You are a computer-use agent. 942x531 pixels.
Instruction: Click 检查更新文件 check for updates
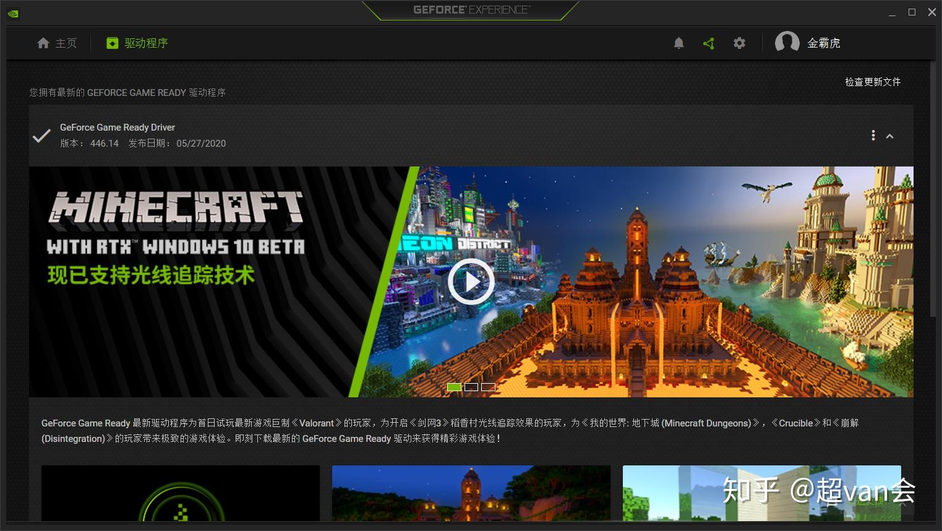click(x=873, y=82)
